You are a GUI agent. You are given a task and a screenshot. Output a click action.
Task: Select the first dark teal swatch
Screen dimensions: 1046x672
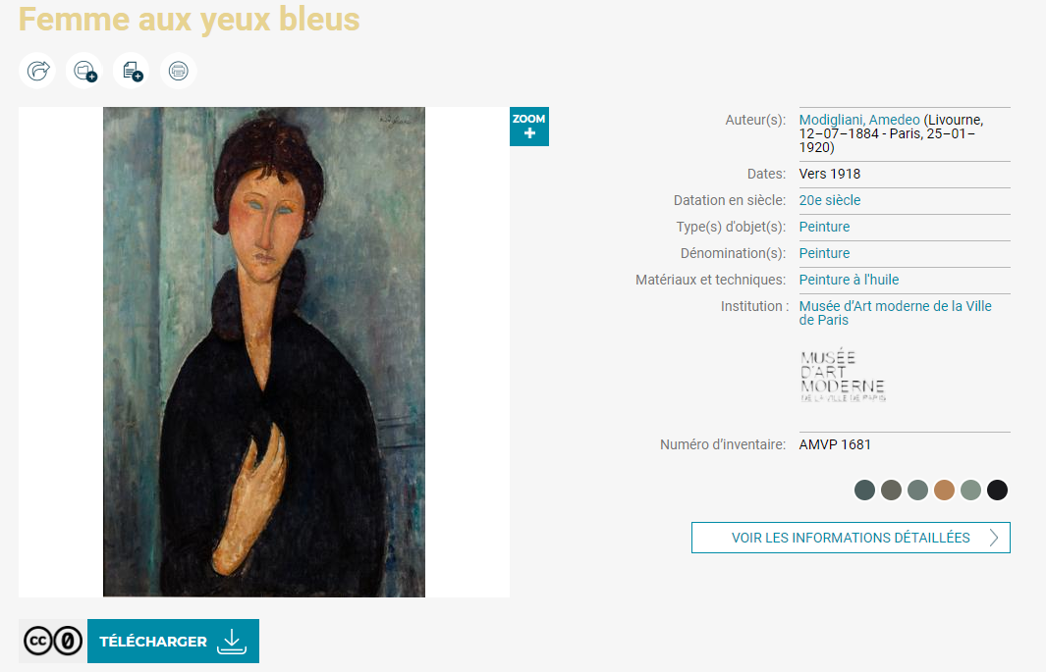864,490
